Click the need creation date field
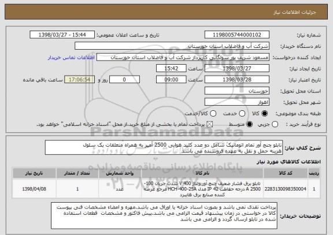Viewport: 333px width, 235px height. click(237, 69)
